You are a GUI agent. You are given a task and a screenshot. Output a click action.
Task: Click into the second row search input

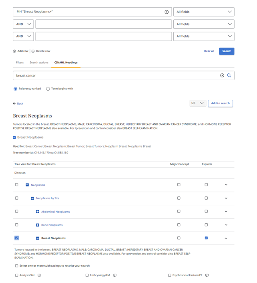pos(103,24)
